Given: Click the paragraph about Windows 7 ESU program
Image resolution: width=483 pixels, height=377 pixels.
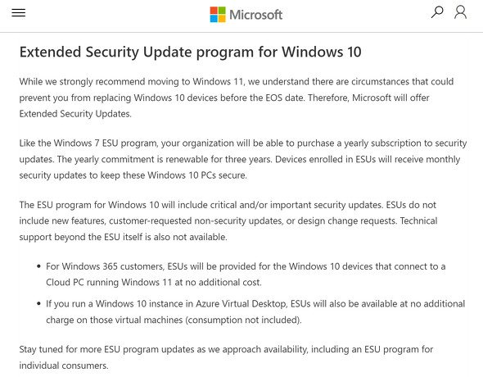Looking at the screenshot, I should click(x=243, y=159).
